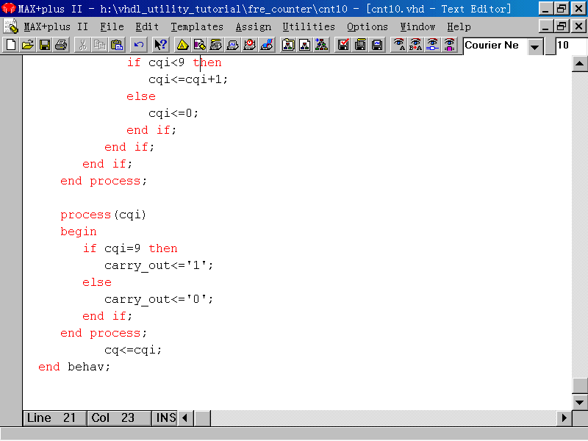Save the file with floppy disk icon
This screenshot has width=588, height=441.
coord(45,45)
